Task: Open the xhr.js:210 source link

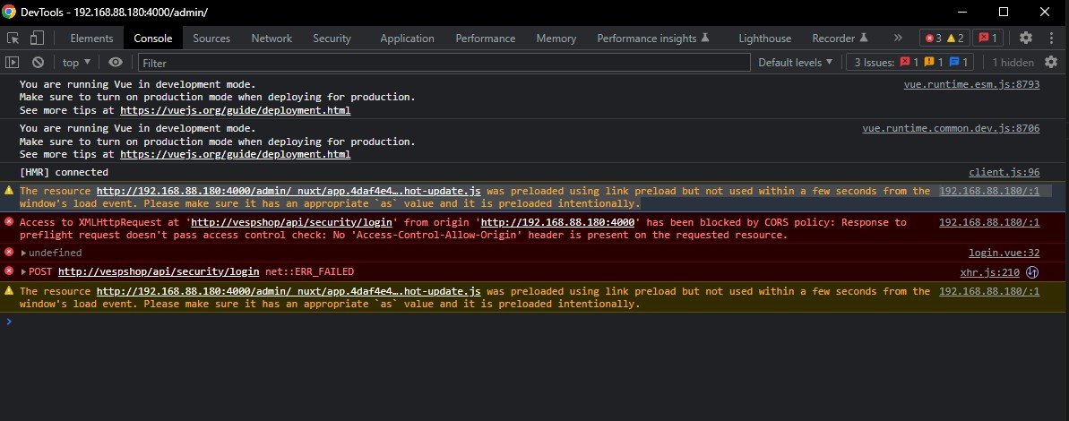Action: [990, 272]
